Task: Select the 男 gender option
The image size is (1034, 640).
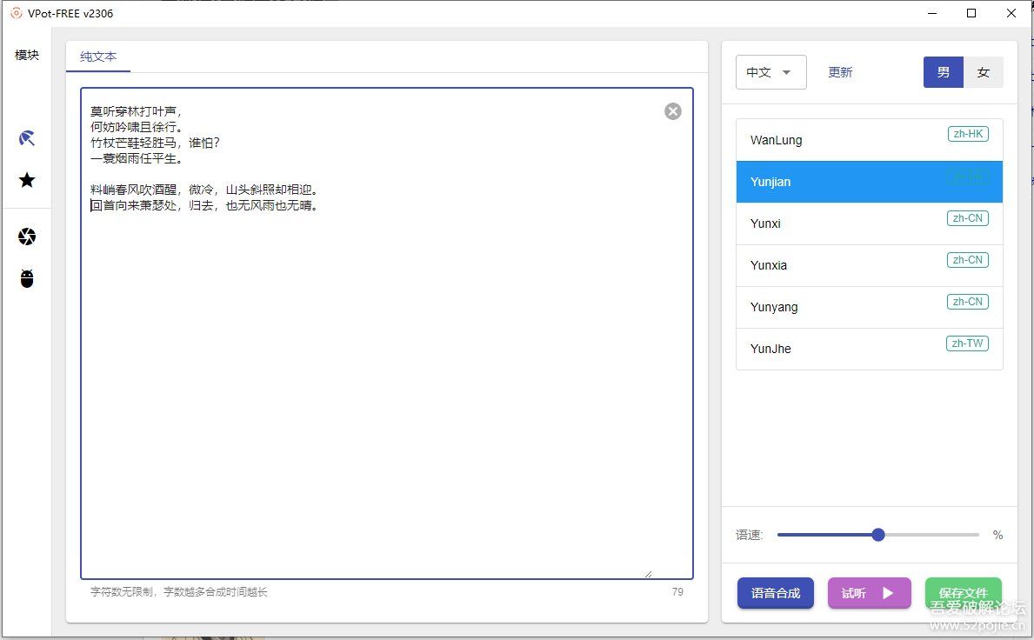Action: pyautogui.click(x=943, y=72)
